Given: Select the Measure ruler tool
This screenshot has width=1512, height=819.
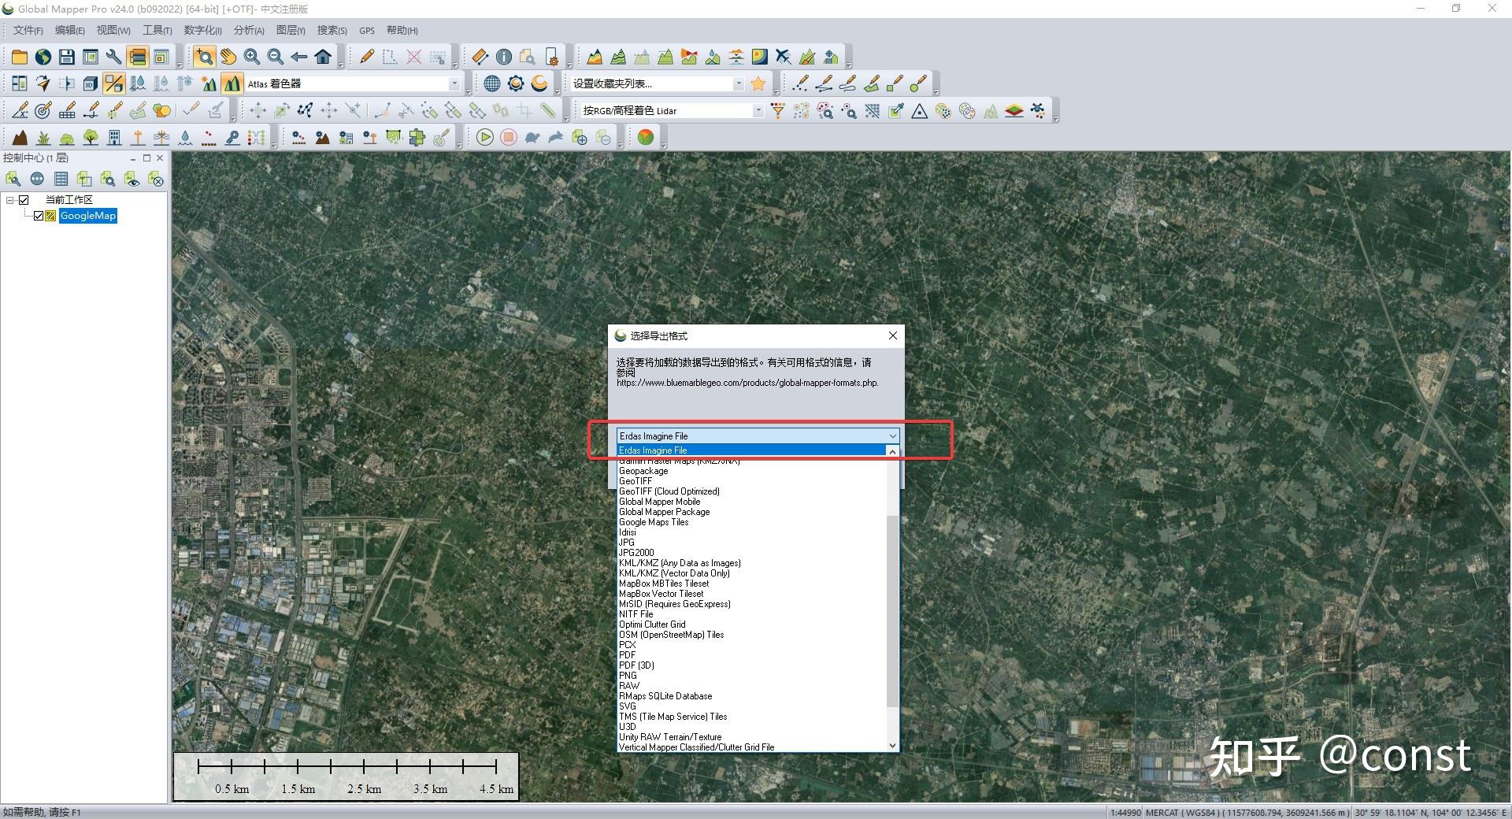Looking at the screenshot, I should (480, 57).
